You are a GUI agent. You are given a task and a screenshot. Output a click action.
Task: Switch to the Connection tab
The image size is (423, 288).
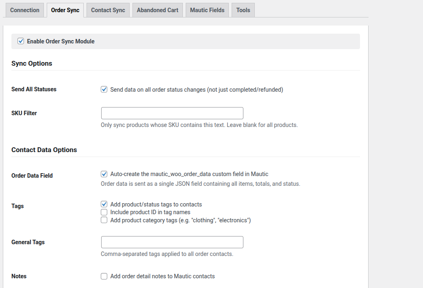click(x=25, y=10)
